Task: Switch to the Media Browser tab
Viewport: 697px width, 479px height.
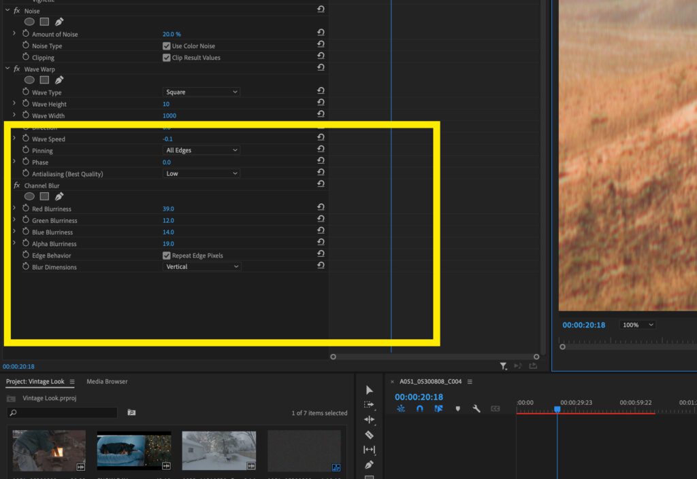Action: 106,381
